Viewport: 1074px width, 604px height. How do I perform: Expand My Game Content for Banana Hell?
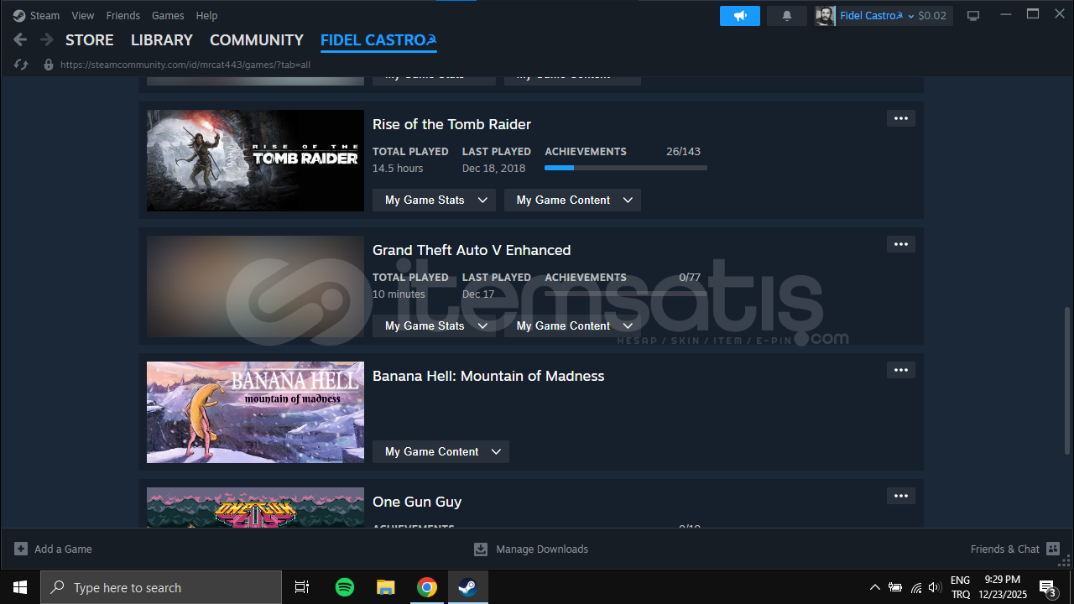coord(441,451)
